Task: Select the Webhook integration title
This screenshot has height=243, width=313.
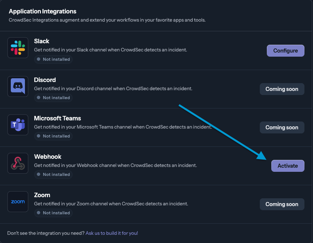Action: pyautogui.click(x=48, y=157)
